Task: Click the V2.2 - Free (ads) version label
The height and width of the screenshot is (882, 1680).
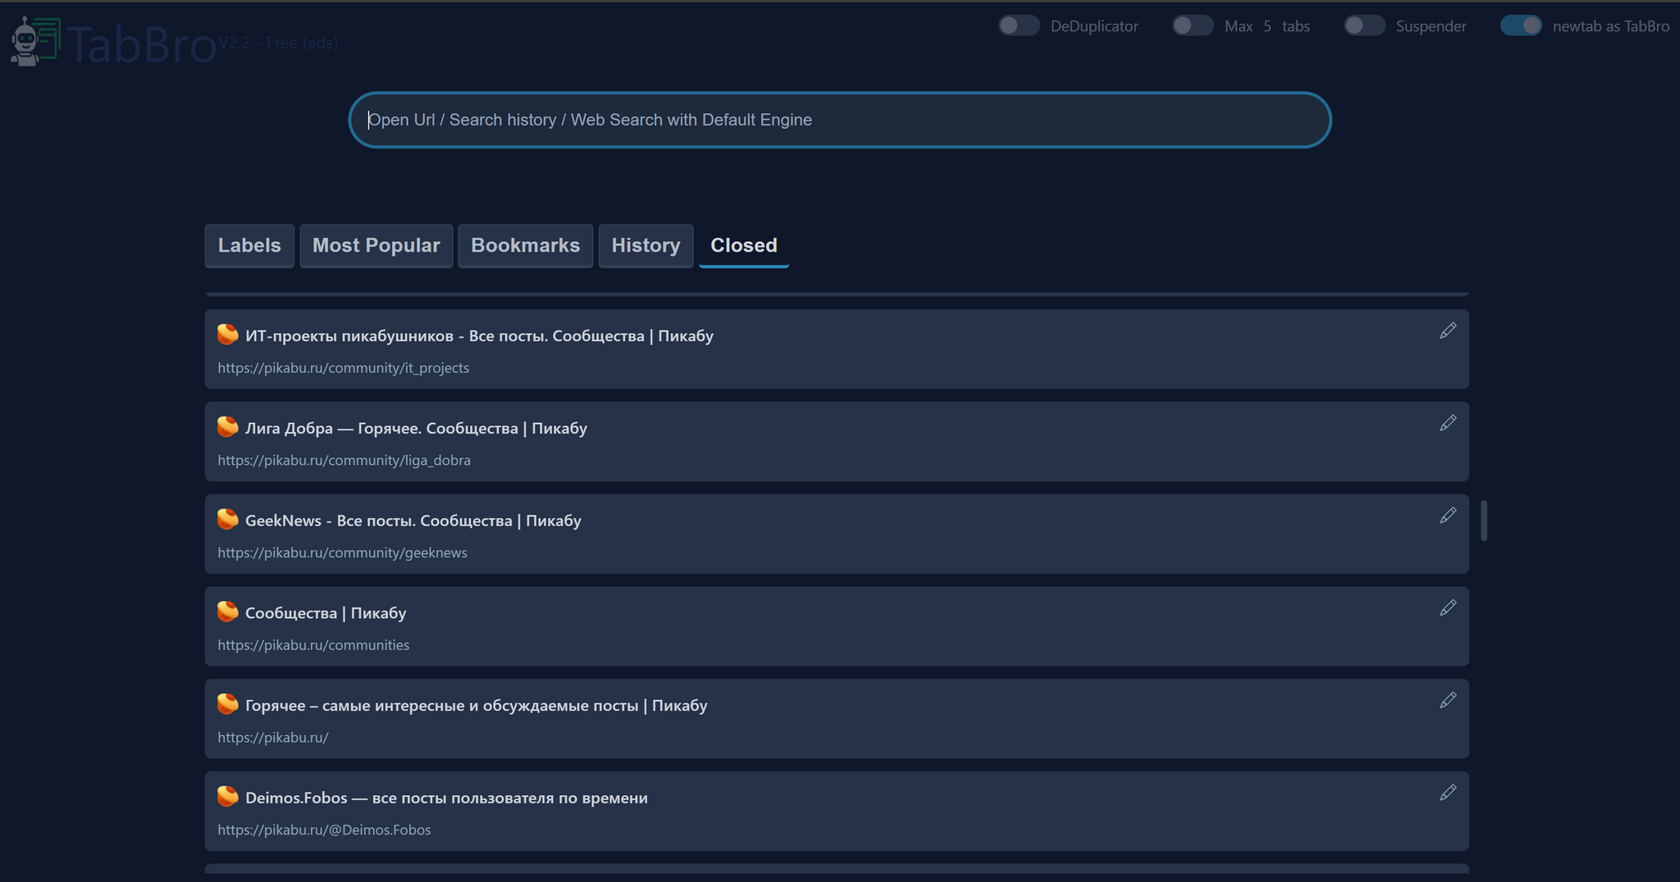Action: coord(278,43)
